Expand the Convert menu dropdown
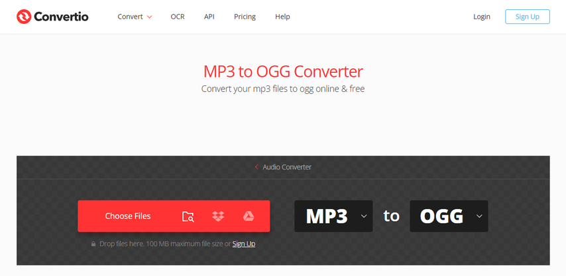This screenshot has width=566, height=276. pyautogui.click(x=135, y=17)
